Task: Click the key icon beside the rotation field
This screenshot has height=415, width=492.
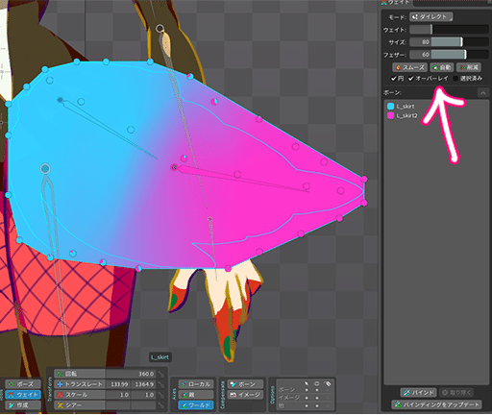Action: pyautogui.click(x=161, y=374)
